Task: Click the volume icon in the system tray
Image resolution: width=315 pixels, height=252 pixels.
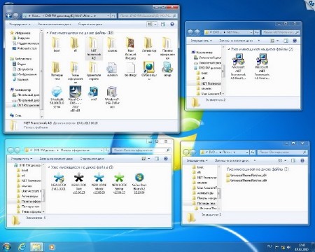Action: pos(288,247)
